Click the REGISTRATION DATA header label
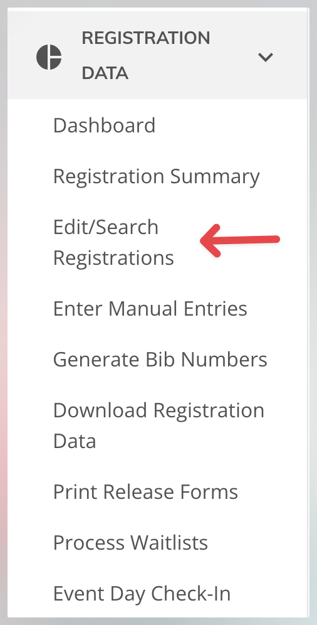This screenshot has width=317, height=625. pyautogui.click(x=146, y=55)
